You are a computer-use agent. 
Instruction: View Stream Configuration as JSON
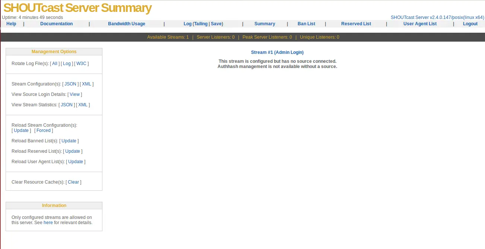click(70, 84)
